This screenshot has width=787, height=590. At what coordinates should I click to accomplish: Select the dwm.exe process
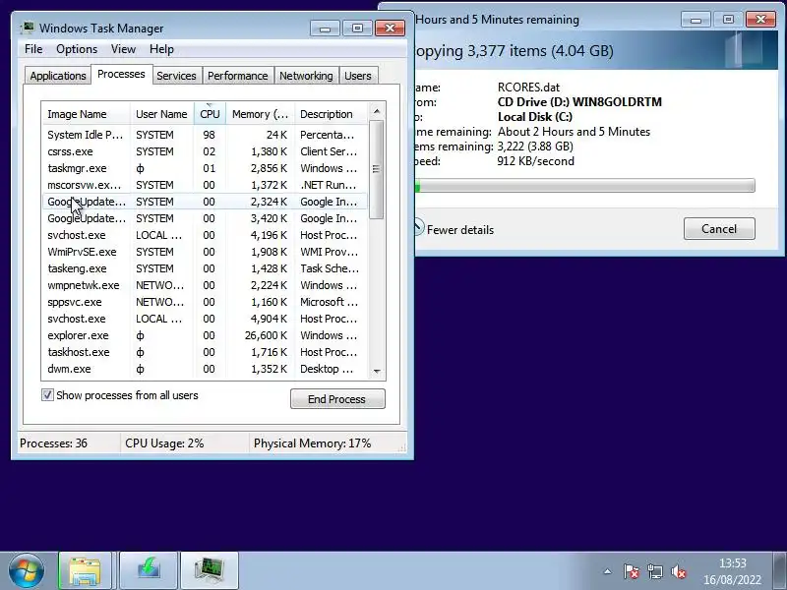pos(205,369)
